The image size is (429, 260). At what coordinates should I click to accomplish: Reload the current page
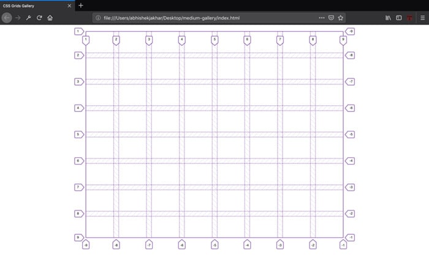(39, 18)
